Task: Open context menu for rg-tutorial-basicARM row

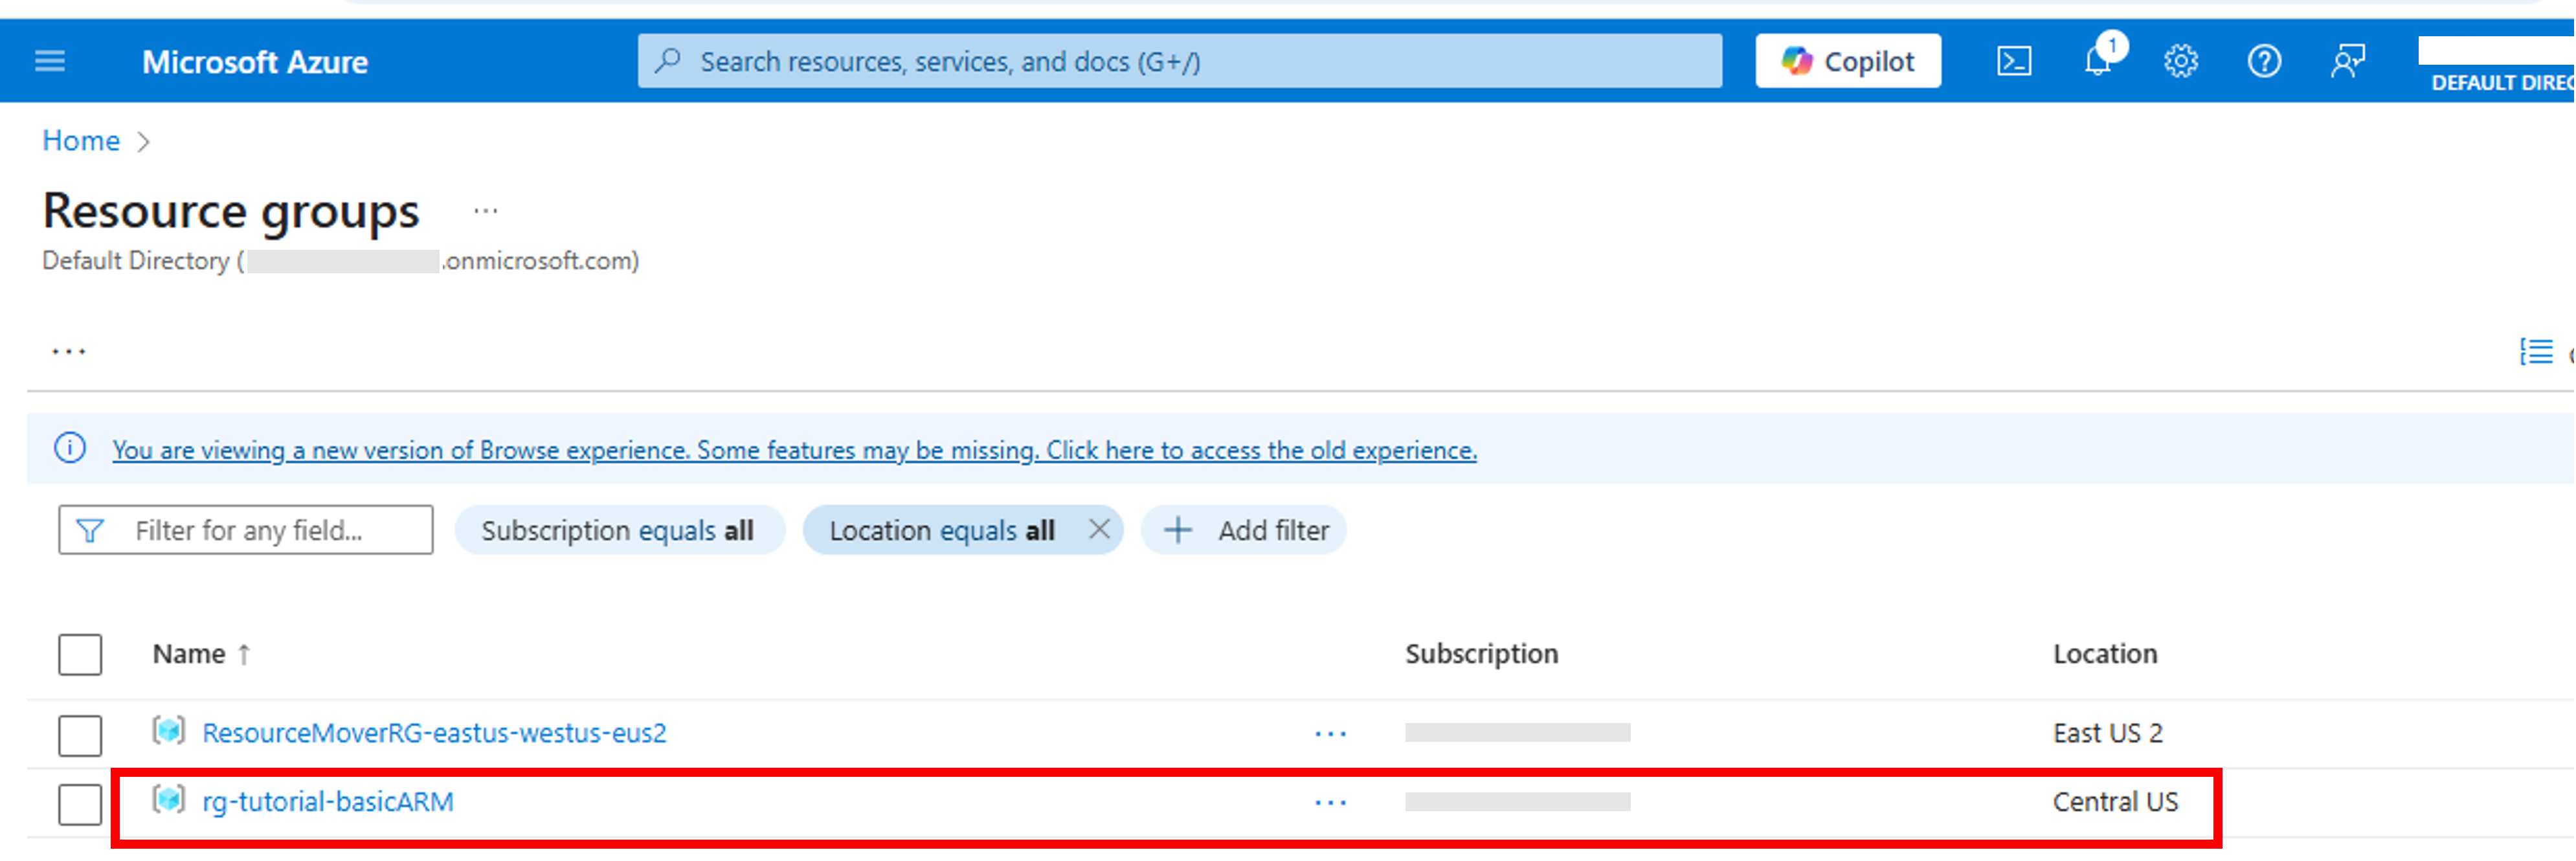Action: (x=1330, y=803)
